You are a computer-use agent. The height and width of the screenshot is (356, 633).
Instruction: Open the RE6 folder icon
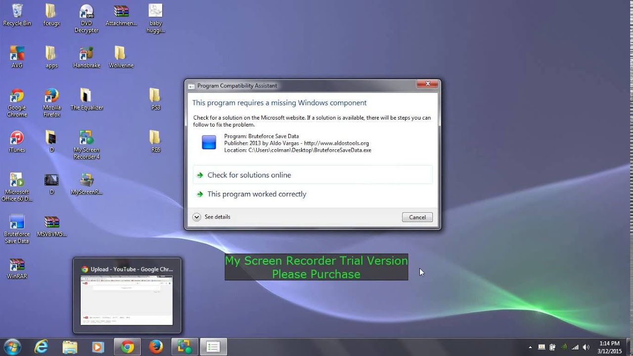155,141
